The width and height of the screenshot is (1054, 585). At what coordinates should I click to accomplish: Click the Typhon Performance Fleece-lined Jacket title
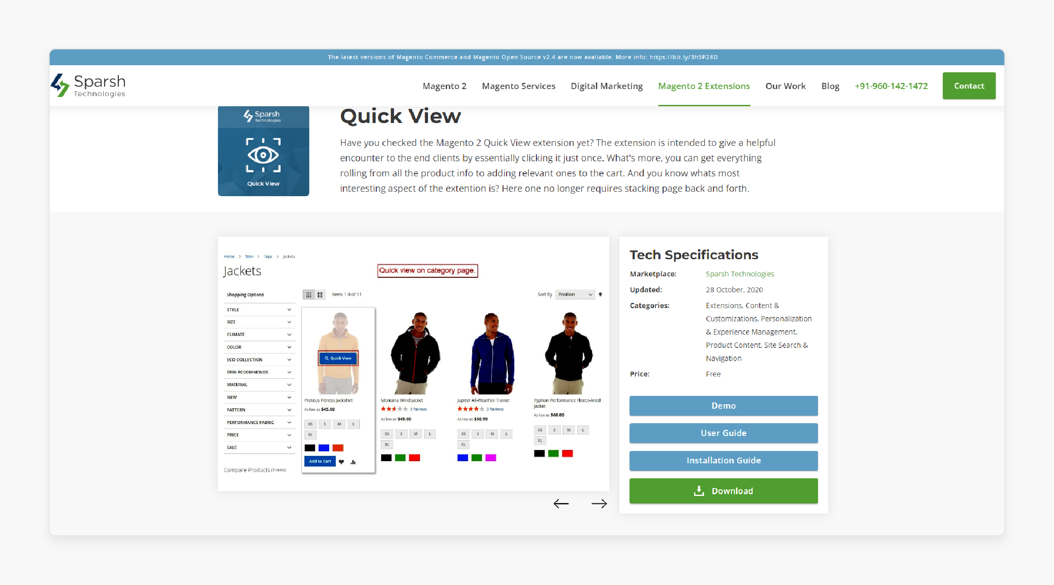[567, 403]
